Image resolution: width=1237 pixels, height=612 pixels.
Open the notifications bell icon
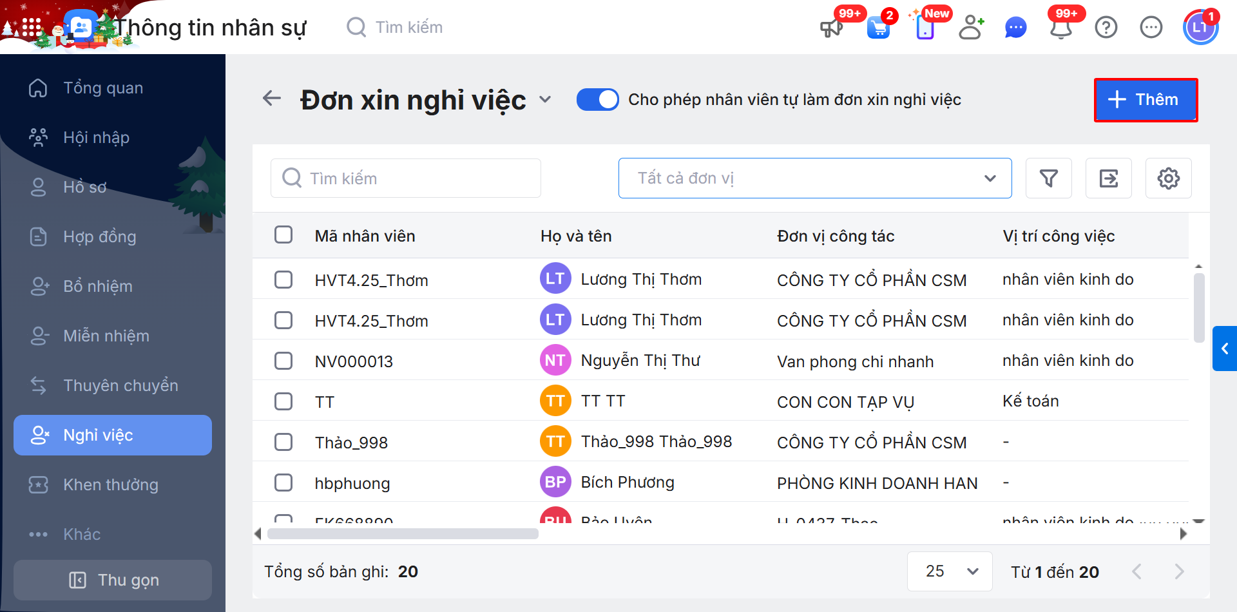[x=1061, y=28]
